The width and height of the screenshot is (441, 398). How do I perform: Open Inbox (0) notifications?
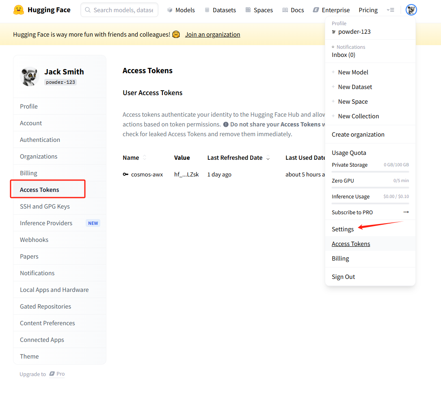344,55
